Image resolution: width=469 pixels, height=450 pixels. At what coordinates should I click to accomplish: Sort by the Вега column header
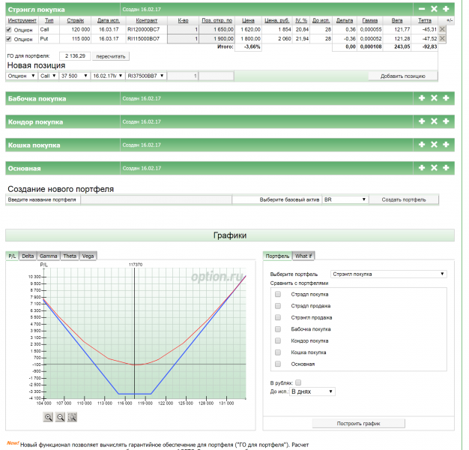(397, 20)
